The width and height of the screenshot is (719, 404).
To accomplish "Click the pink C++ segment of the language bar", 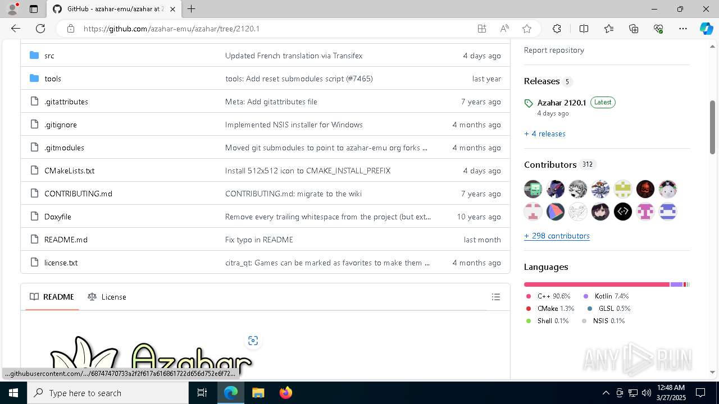I will pyautogui.click(x=597, y=284).
